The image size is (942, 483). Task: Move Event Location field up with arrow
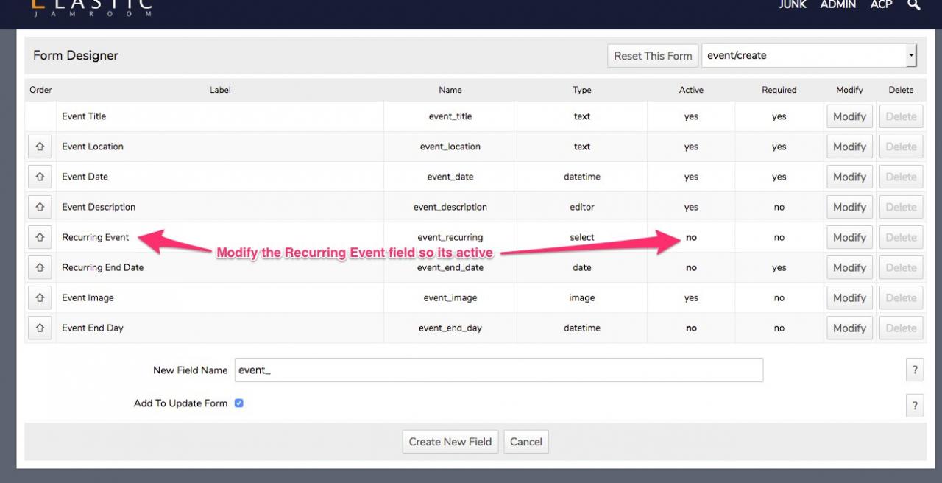tap(40, 147)
